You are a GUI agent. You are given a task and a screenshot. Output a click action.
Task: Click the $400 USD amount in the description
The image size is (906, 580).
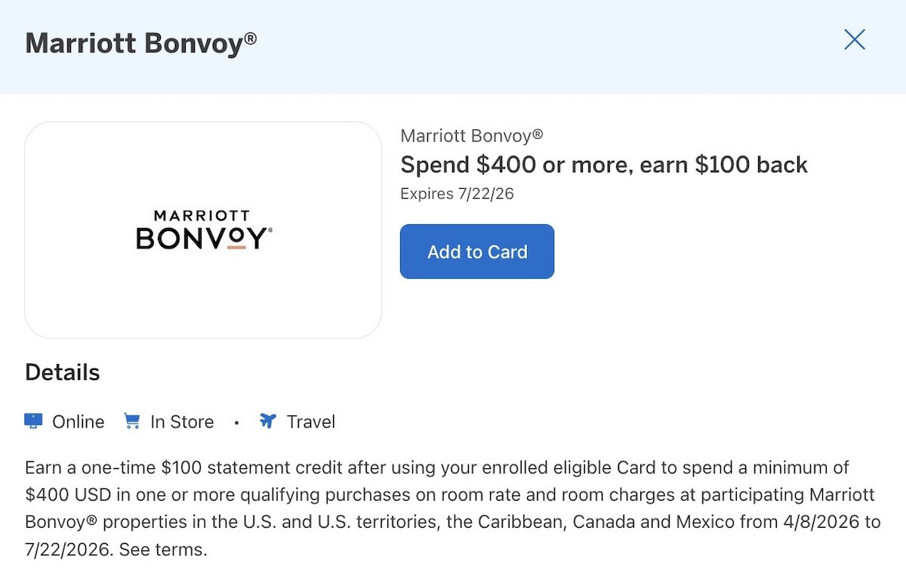click(69, 495)
